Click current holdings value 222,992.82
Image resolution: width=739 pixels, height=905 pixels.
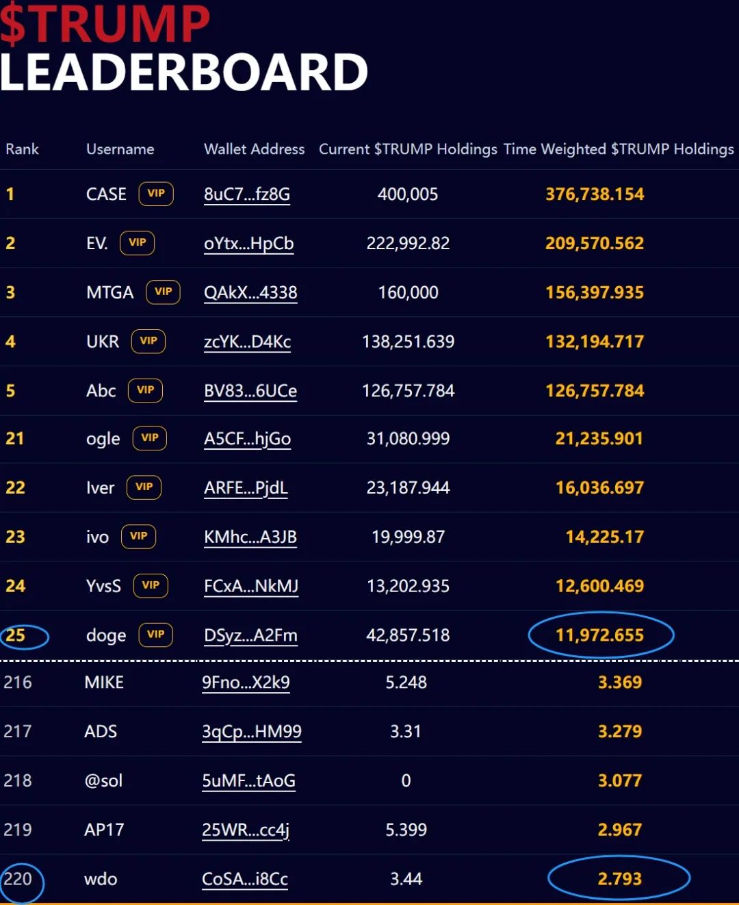point(408,244)
